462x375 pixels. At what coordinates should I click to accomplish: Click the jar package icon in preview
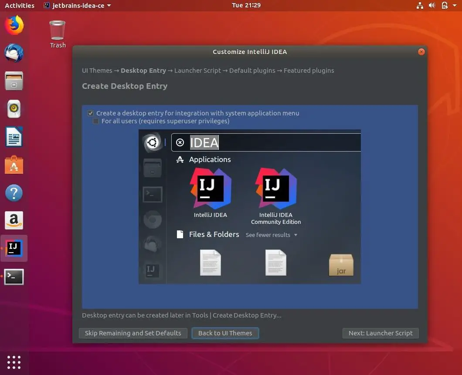pyautogui.click(x=341, y=265)
